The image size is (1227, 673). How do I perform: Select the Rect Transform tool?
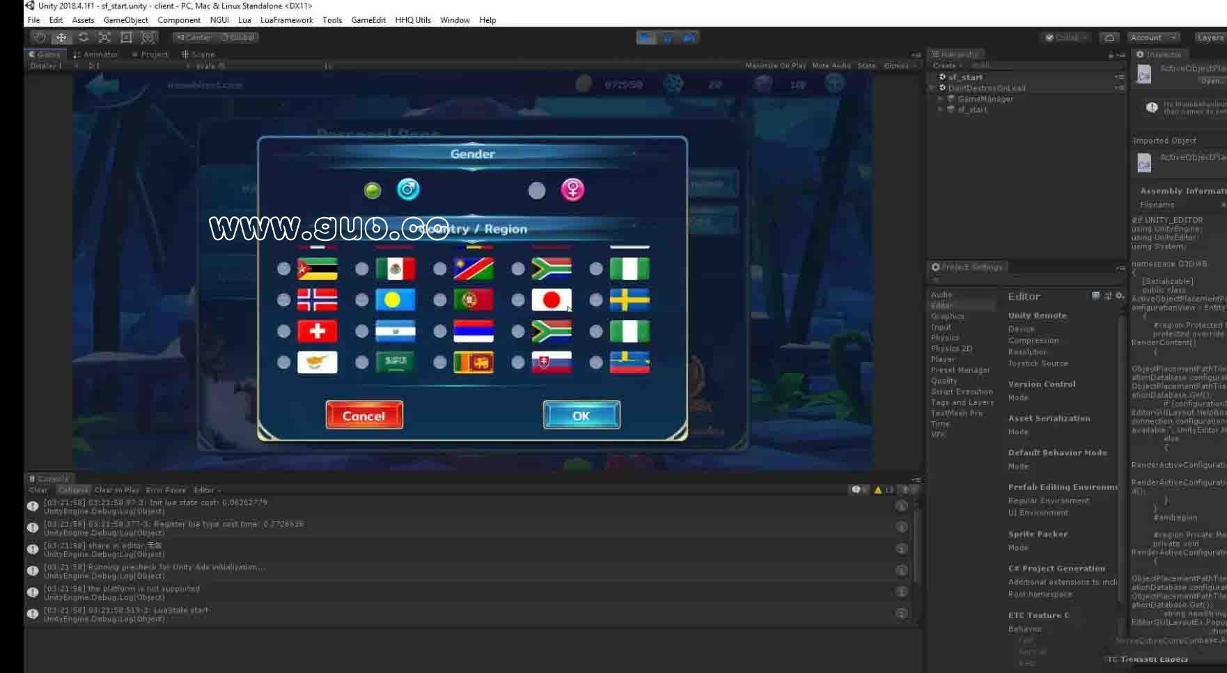(126, 38)
